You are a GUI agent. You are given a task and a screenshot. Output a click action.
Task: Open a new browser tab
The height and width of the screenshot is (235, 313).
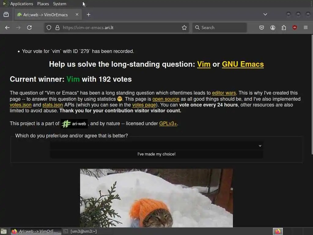[x=88, y=15]
